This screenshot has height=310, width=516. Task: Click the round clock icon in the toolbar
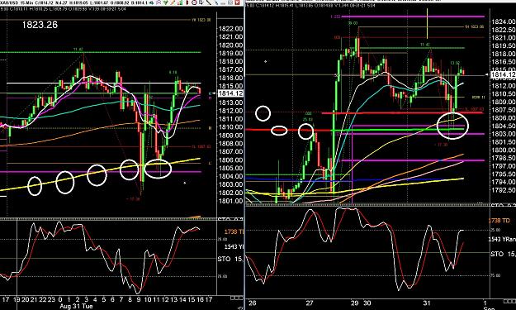tap(194, 2)
